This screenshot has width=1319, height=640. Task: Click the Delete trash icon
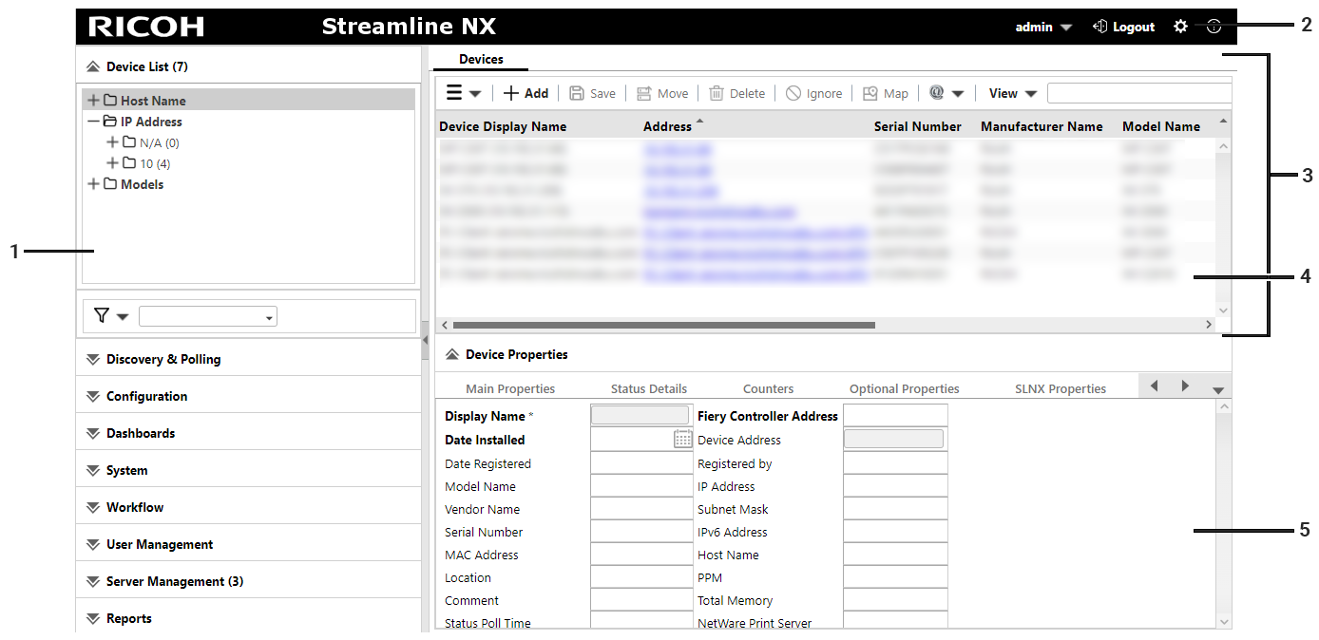tap(717, 93)
